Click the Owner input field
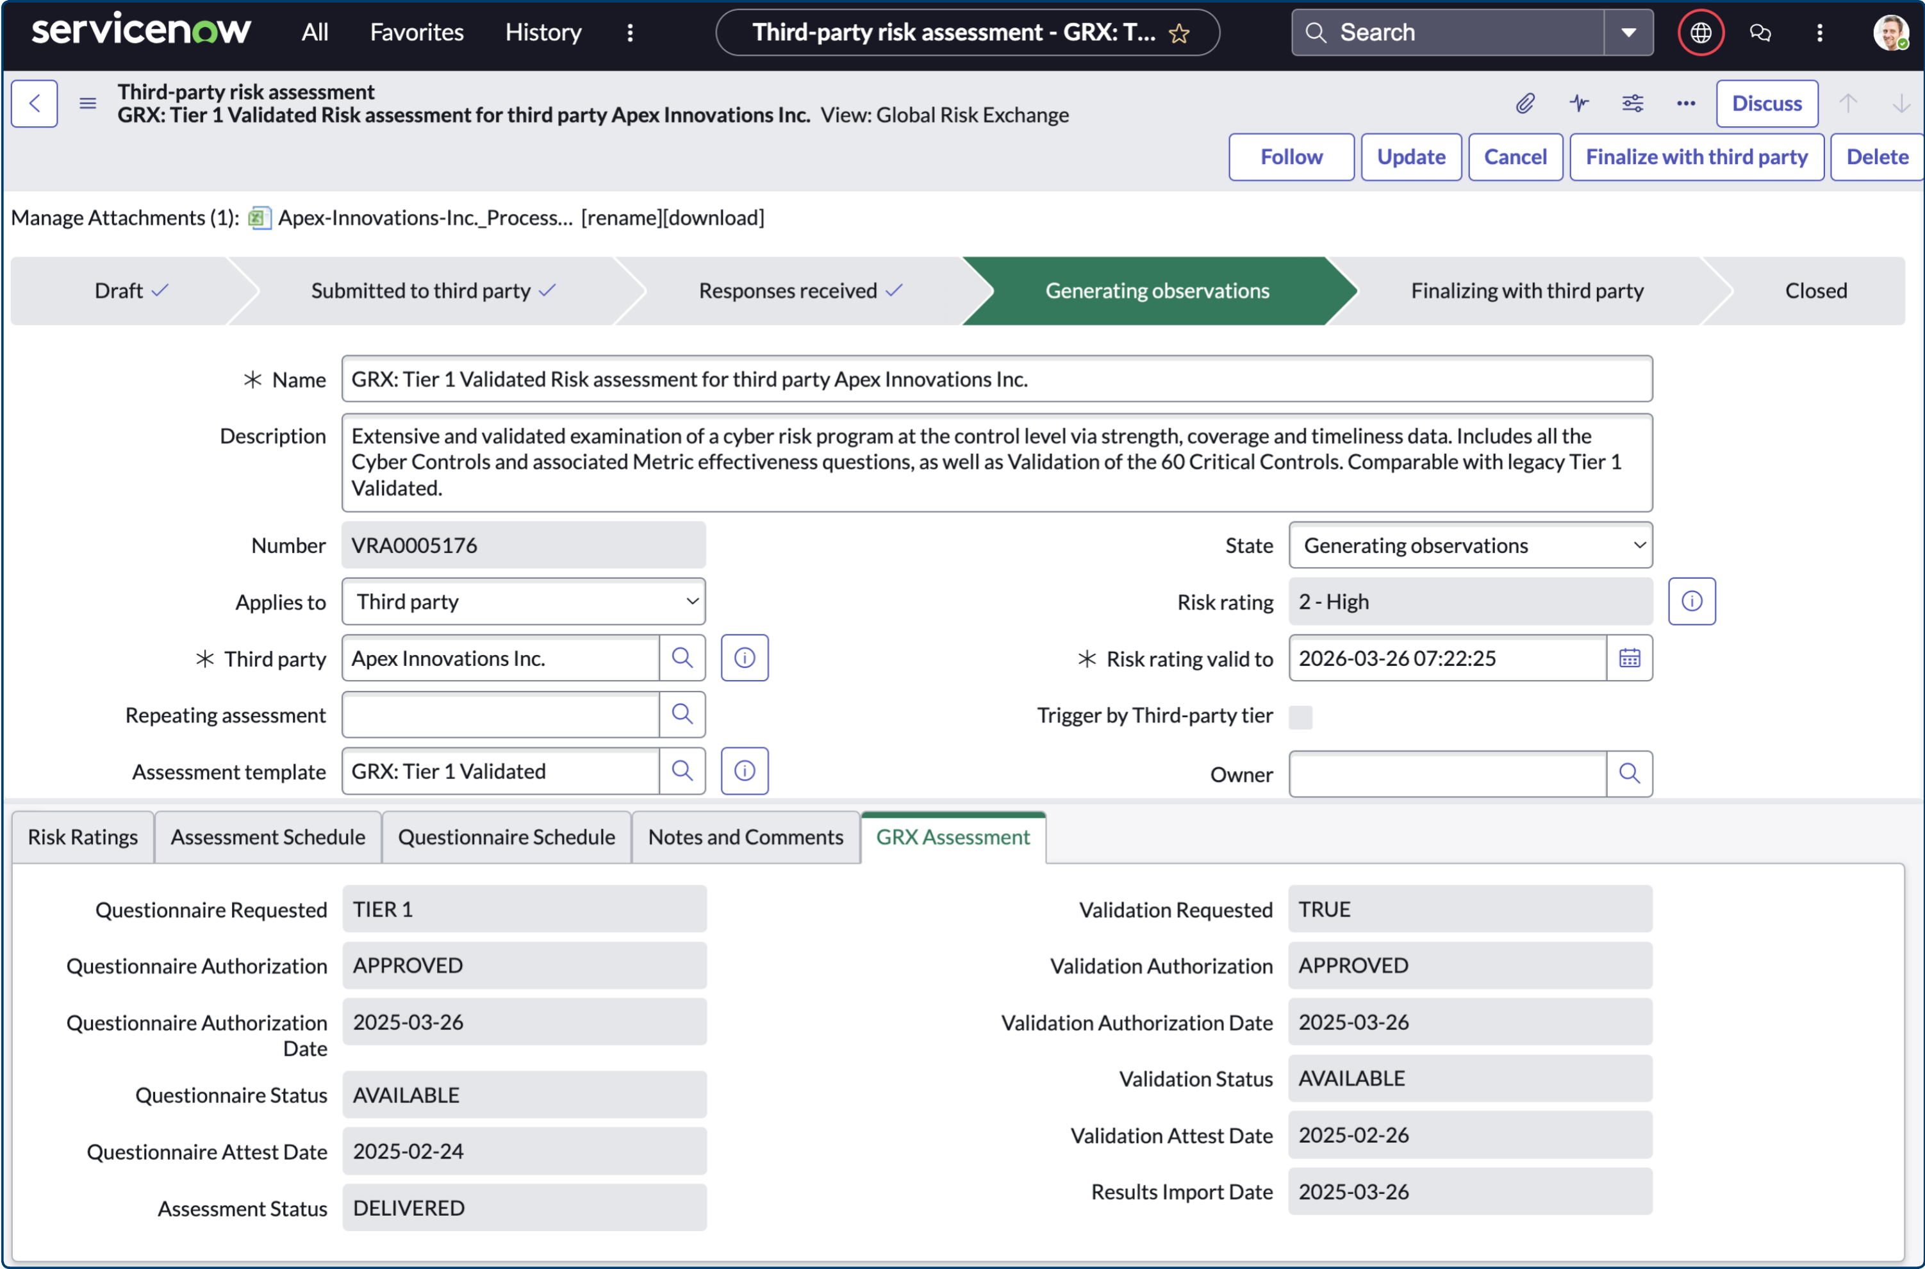Viewport: 1925px width, 1269px height. 1448,774
